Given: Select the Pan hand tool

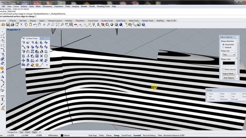Looking at the screenshot, I should point(39,25).
